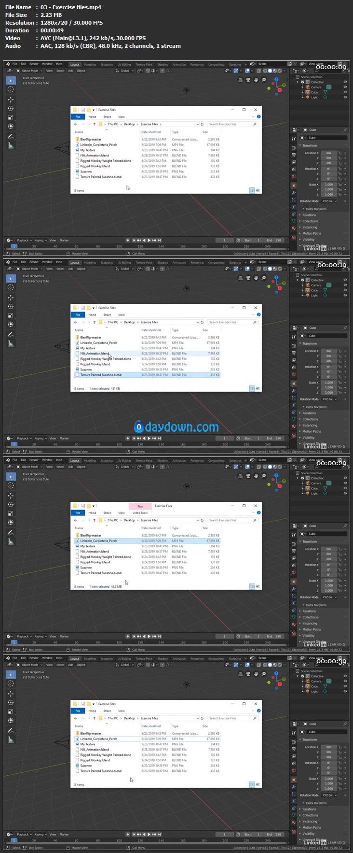Expand Instancing panel in the 00:00:29 frame
Viewport: 353px width, 853px height.
tap(310, 623)
